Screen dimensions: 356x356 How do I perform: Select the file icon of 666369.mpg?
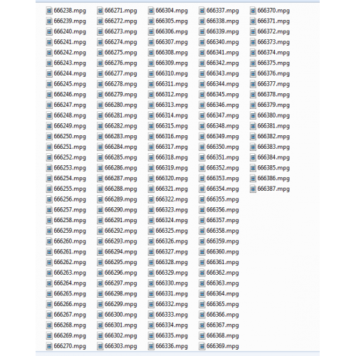tap(202, 346)
